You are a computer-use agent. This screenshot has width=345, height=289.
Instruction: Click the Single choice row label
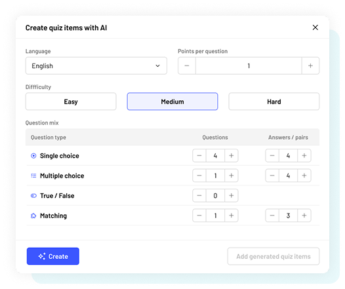[60, 156]
